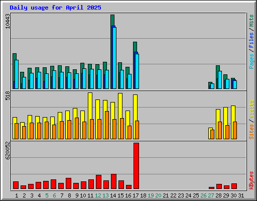Viewport: 257px width, 201px height.
Task: Click the day 1 axis label
Action: click(17, 195)
